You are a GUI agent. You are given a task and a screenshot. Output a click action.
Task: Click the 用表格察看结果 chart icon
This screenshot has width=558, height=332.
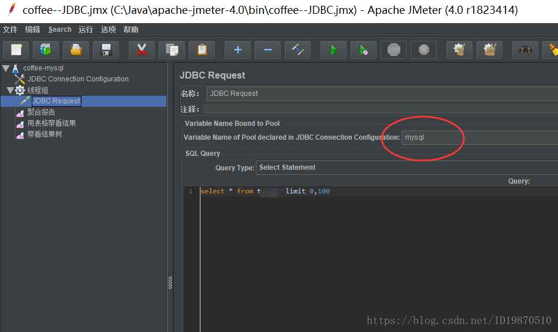20,124
